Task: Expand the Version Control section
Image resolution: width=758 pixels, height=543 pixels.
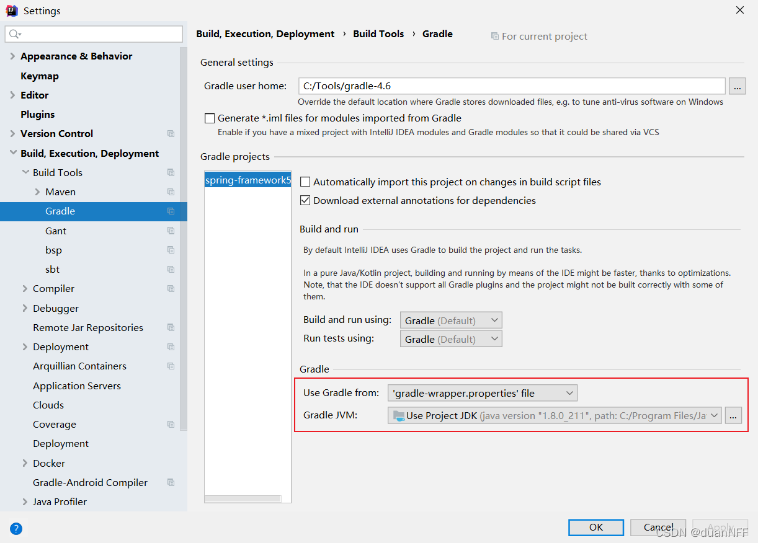Action: [12, 134]
